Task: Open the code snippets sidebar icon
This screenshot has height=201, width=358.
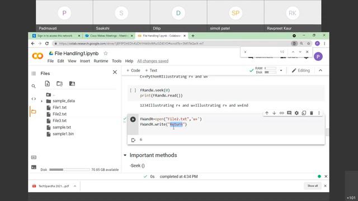Action: coord(34,99)
